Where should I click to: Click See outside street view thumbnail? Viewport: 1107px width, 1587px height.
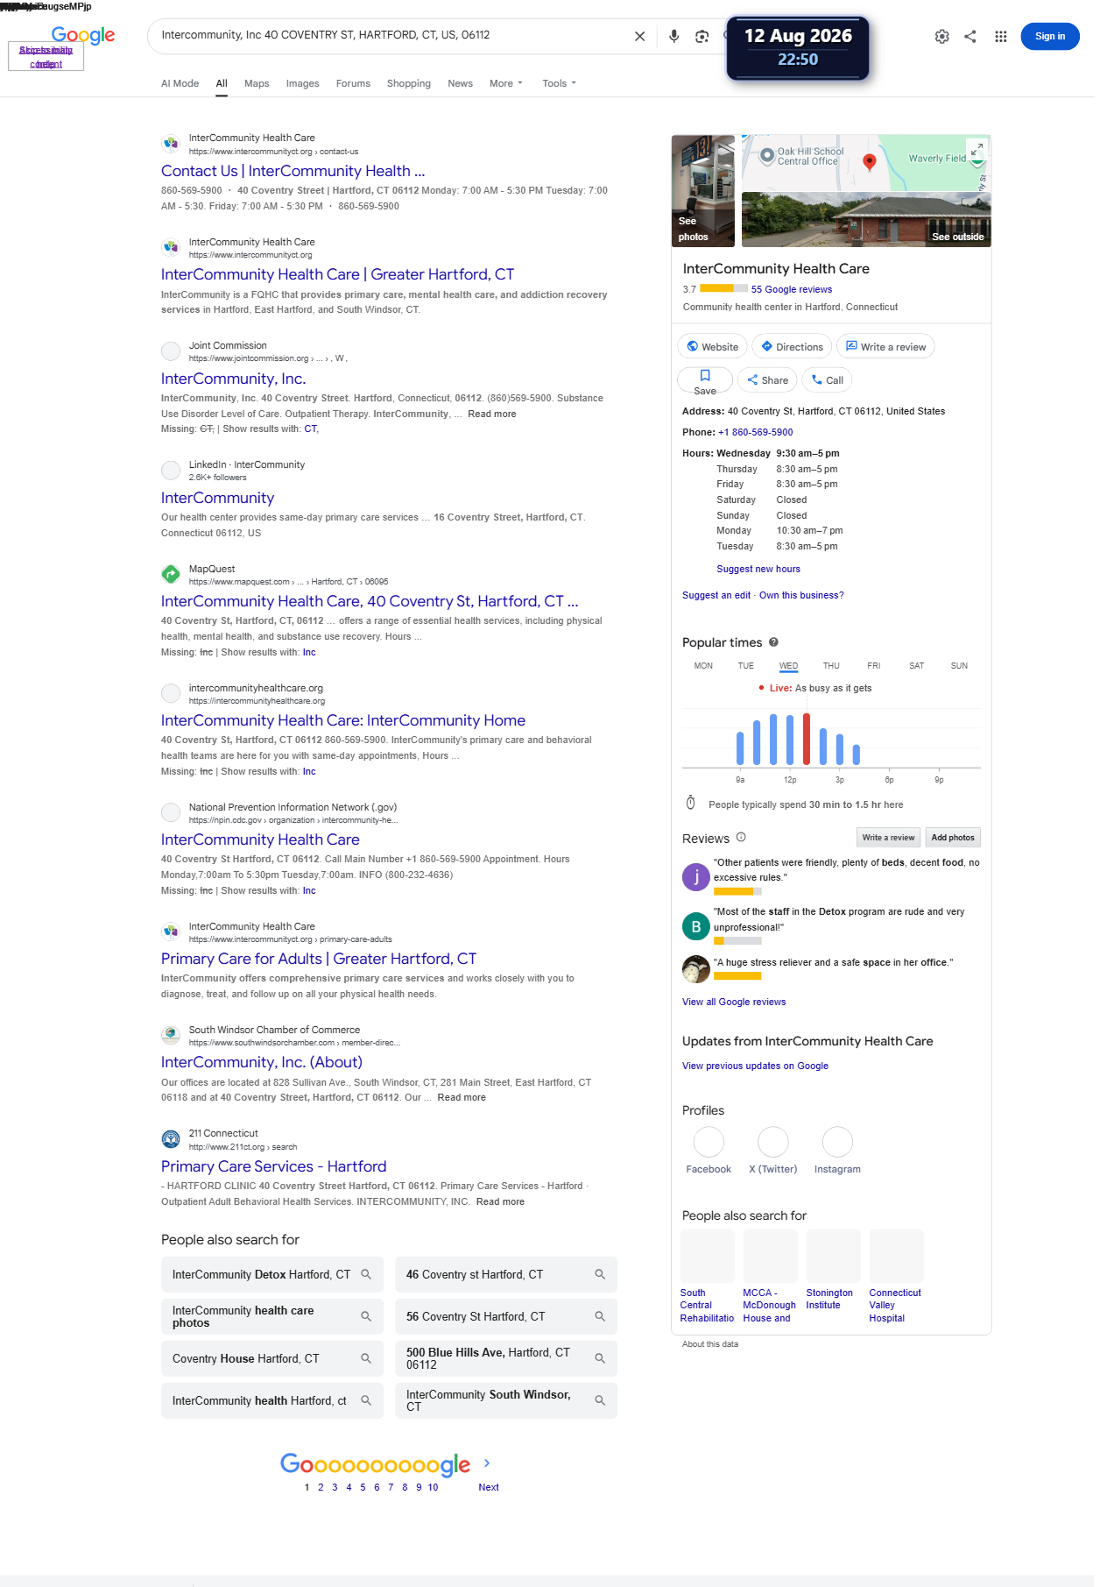pyautogui.click(x=866, y=219)
